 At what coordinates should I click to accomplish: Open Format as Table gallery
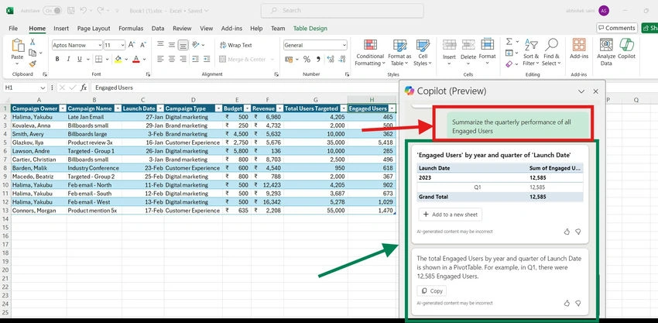coord(399,53)
